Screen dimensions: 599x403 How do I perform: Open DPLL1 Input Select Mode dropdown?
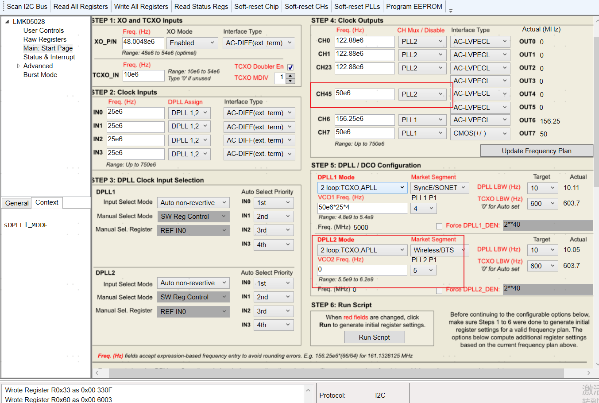193,203
